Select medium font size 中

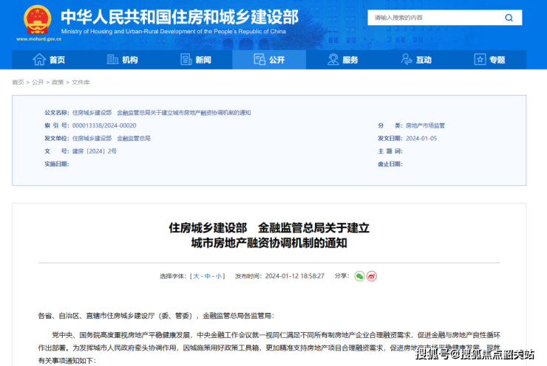coord(208,276)
